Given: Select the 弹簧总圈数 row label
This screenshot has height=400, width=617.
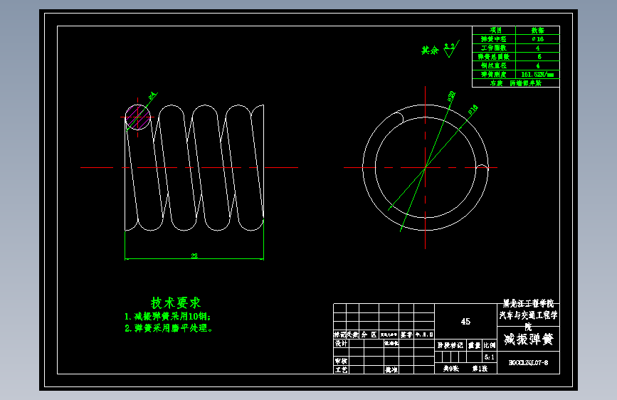Looking at the screenshot, I should coord(493,57).
